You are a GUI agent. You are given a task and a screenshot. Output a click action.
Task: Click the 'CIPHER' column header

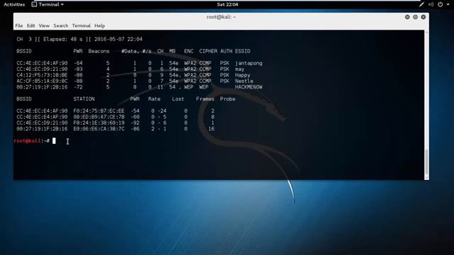click(208, 51)
